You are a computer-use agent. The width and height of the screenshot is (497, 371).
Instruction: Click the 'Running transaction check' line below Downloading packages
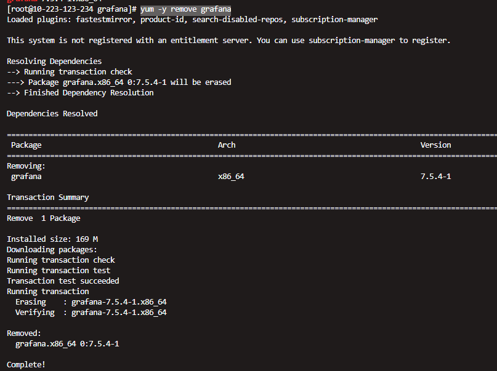tap(61, 260)
